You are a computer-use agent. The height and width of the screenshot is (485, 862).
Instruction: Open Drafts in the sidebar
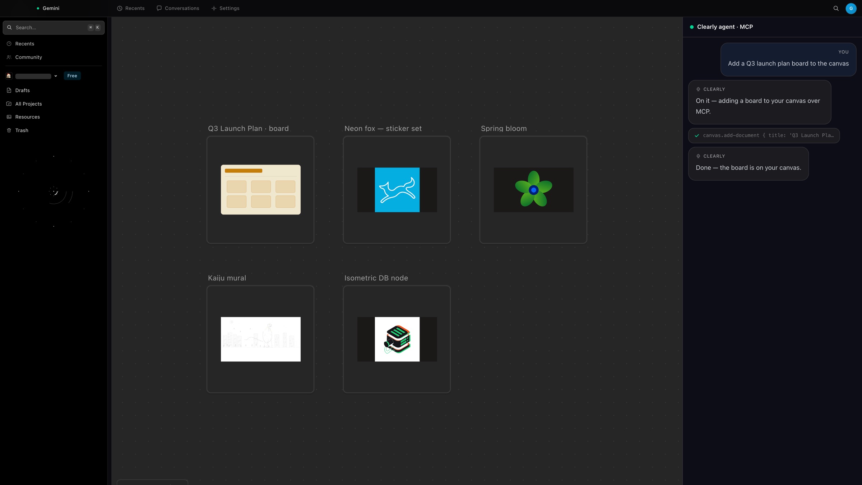[54, 90]
